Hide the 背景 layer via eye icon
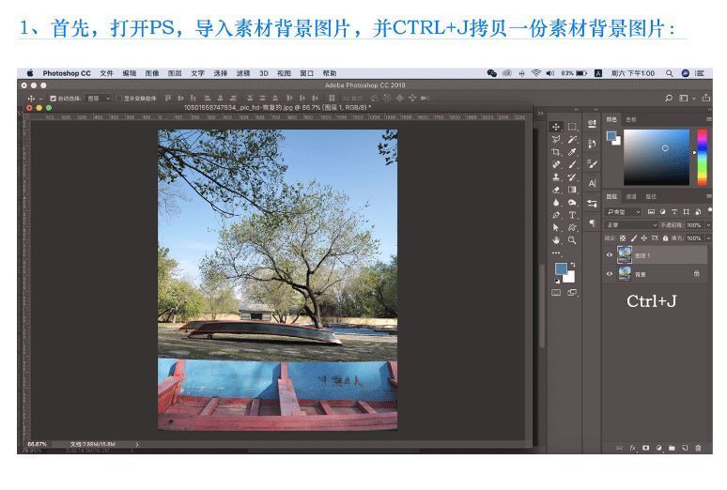This screenshot has height=490, width=727. point(610,274)
